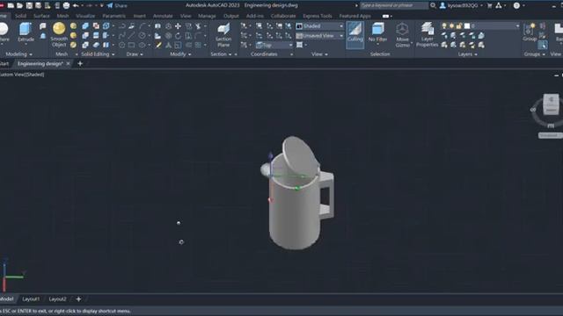This screenshot has width=563, height=316.
Task: Open the Parametric ribbon tab
Action: pos(113,16)
